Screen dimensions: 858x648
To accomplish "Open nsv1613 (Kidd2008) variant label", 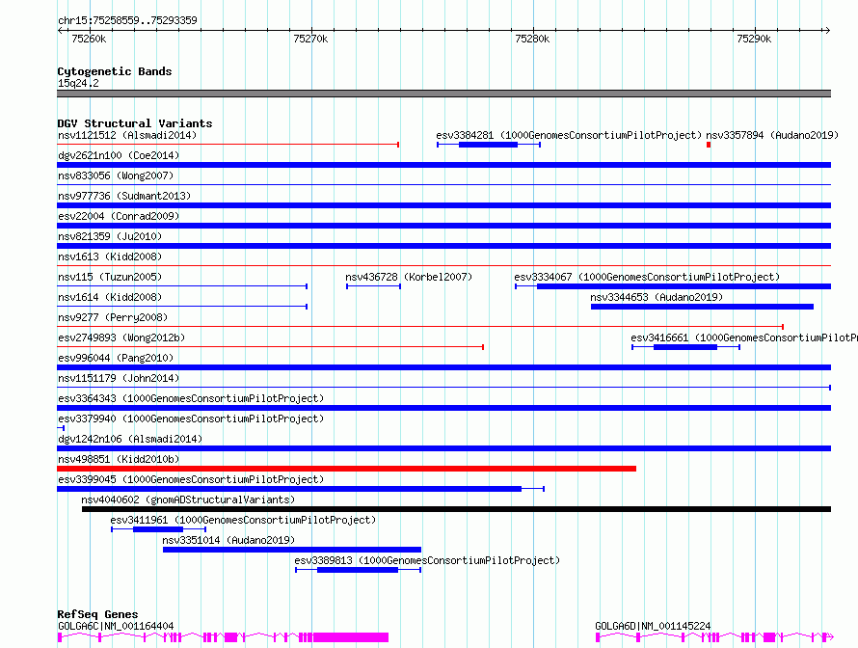I will tap(110, 256).
